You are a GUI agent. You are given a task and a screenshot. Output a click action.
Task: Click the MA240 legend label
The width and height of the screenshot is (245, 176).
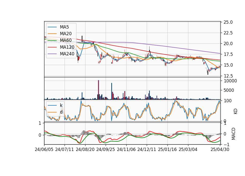click(67, 54)
